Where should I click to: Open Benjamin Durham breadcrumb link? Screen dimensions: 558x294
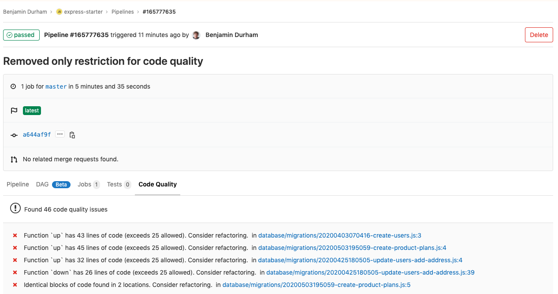(x=25, y=12)
